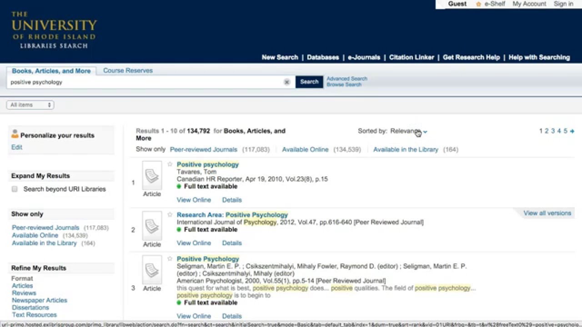This screenshot has width=582, height=327.
Task: Open 'Research Area: Positive Psychology' title
Action: 232,215
